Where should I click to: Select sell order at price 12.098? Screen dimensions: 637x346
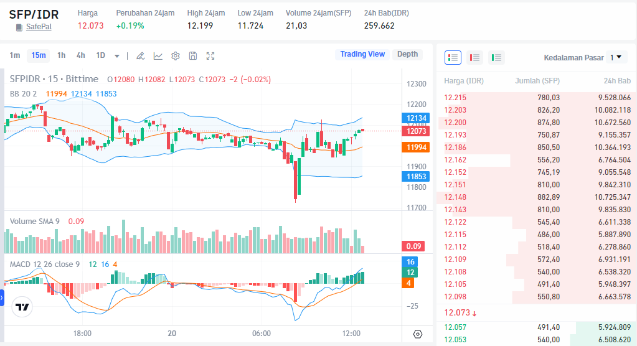537,297
